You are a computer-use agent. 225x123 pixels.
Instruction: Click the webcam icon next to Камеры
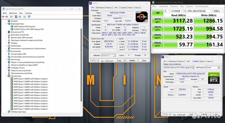click(x=9, y=43)
